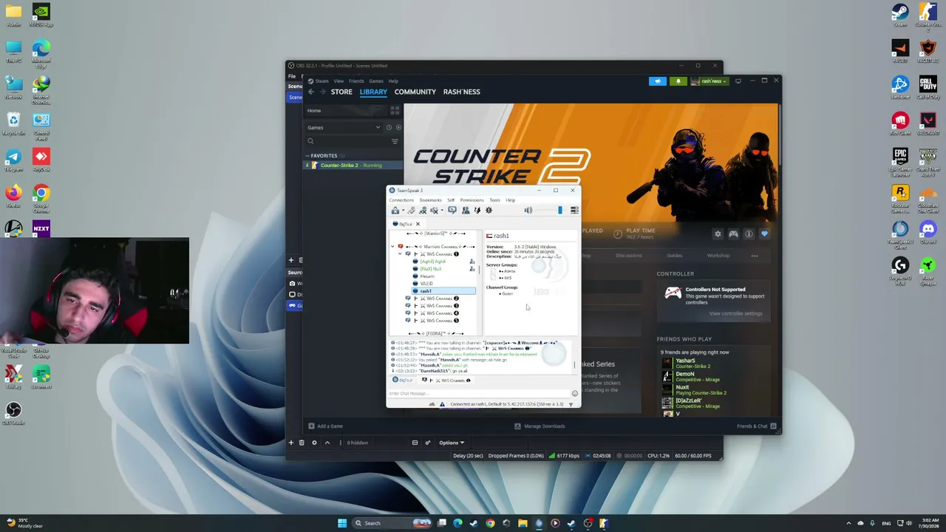Switch to Steam STORE tab
Viewport: 946px width, 532px height.
341,92
